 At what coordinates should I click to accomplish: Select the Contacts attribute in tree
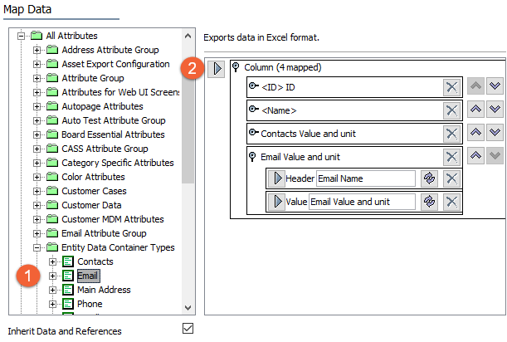(95, 261)
